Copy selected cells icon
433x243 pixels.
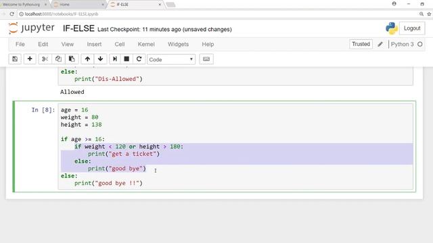pyautogui.click(x=58, y=59)
